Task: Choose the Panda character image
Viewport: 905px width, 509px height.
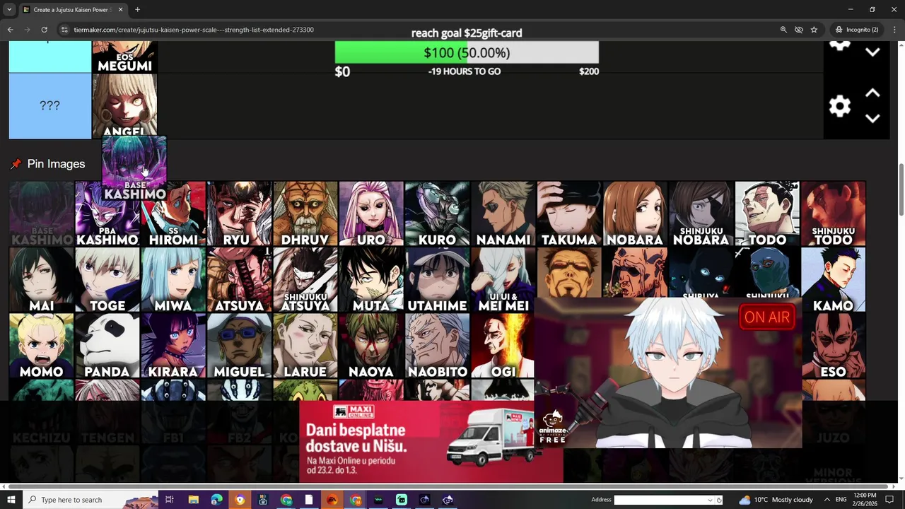Action: tap(107, 346)
